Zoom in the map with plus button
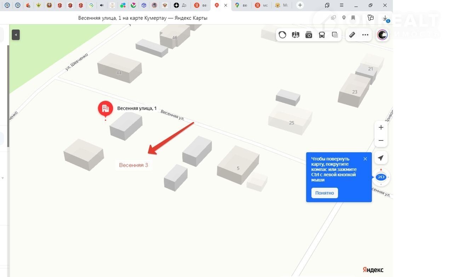The width and height of the screenshot is (453, 277). [381, 127]
